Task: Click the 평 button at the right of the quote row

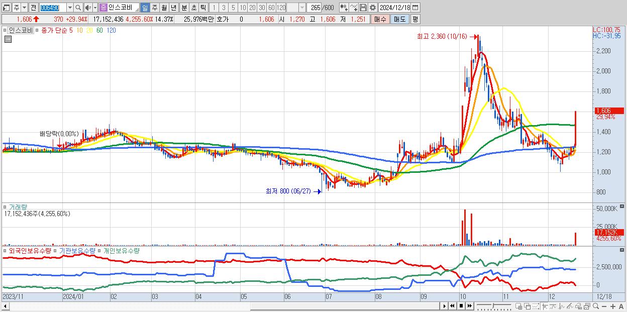Action: click(415, 19)
